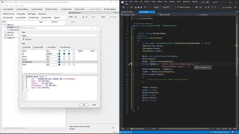Screen dimensions: 239x134
Task: Toggle NN checkbox for ID field
Action: click(x=59, y=54)
